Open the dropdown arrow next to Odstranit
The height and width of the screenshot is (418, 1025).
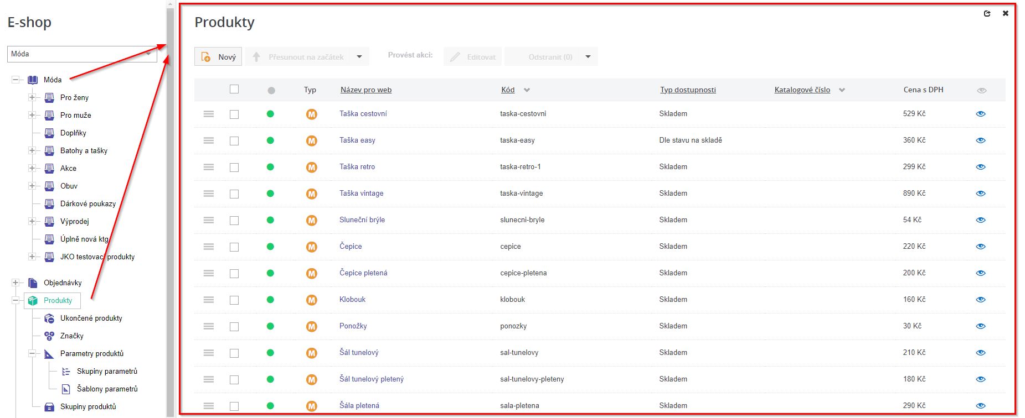coord(588,56)
